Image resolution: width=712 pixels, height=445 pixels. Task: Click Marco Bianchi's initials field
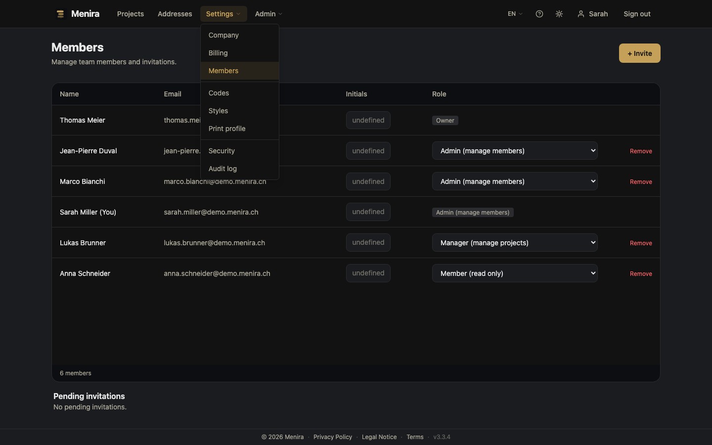[368, 181]
